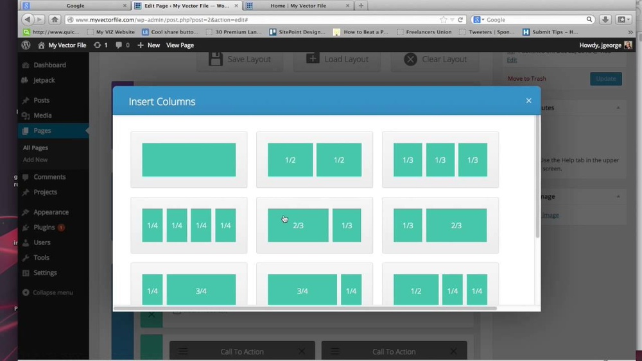
Task: Choose the 2/3 1/3 column layout
Action: click(315, 225)
